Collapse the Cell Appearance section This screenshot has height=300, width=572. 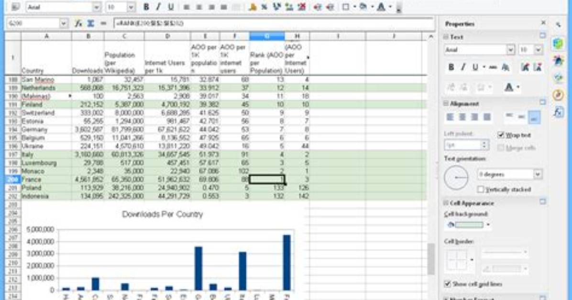pyautogui.click(x=446, y=203)
